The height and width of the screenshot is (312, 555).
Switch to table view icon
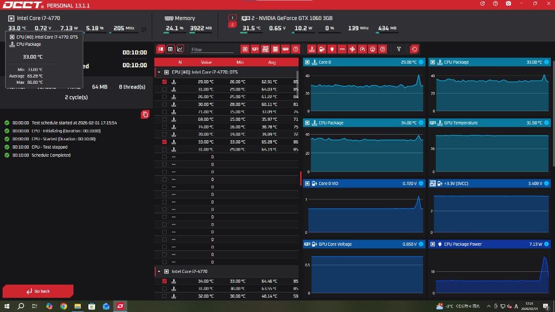pos(170,49)
